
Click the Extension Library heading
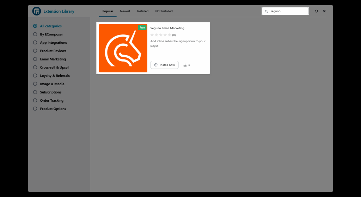(59, 11)
